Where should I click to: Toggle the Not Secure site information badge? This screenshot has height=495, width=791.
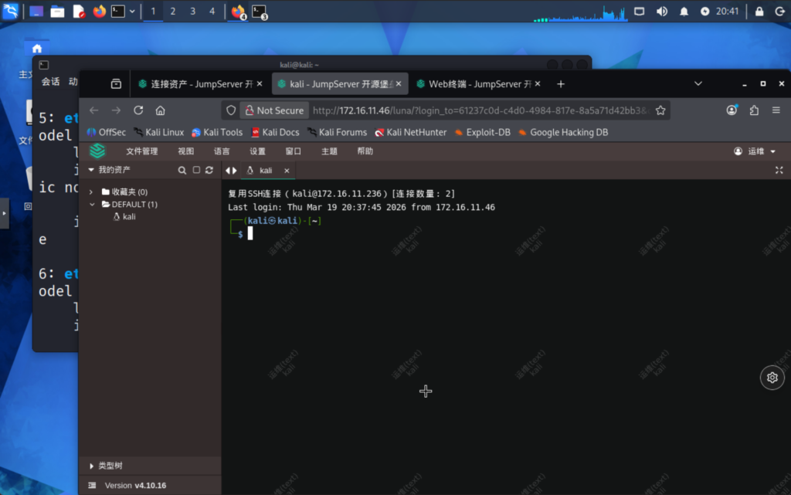coord(273,110)
